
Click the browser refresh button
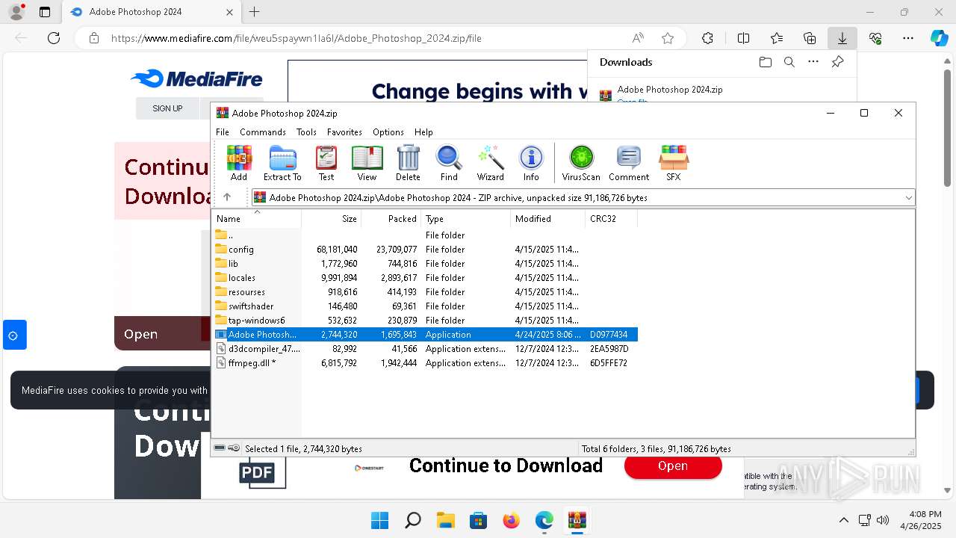tap(54, 38)
